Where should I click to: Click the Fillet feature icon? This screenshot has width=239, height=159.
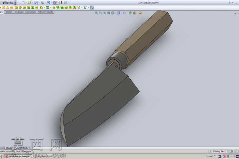click(41, 7)
